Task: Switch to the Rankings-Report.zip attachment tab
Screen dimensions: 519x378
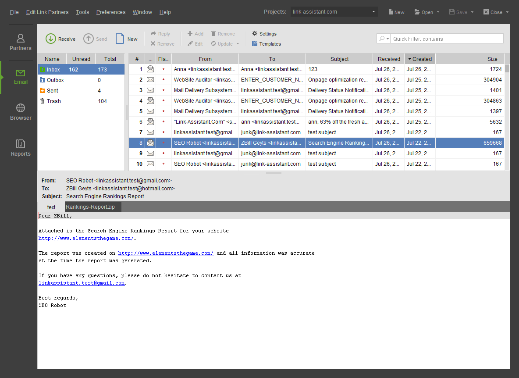Action: click(90, 207)
